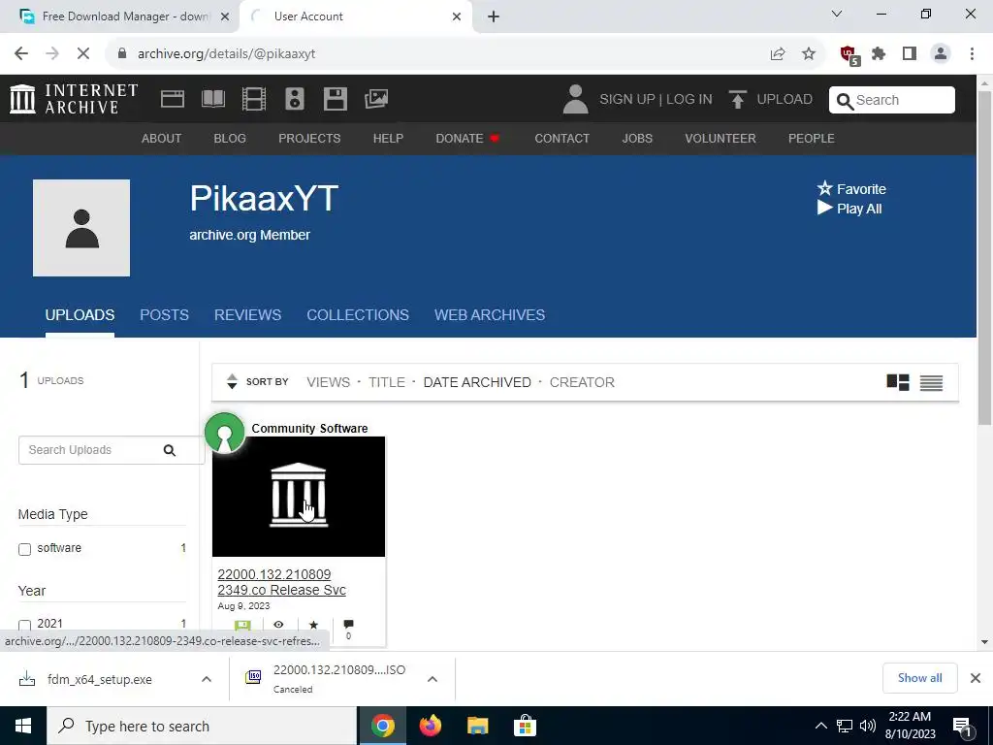The width and height of the screenshot is (993, 745).
Task: Click the Community Software green collection badge
Action: coord(224,433)
